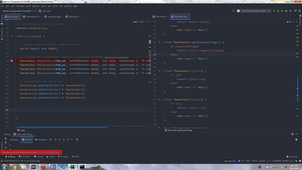Open the Problems tool window

[x=25, y=157]
